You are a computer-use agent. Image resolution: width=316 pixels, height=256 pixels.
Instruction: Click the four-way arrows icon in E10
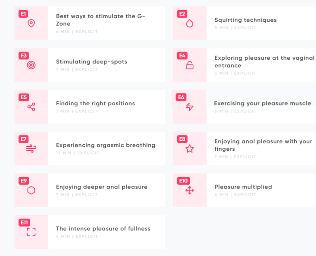click(x=190, y=190)
